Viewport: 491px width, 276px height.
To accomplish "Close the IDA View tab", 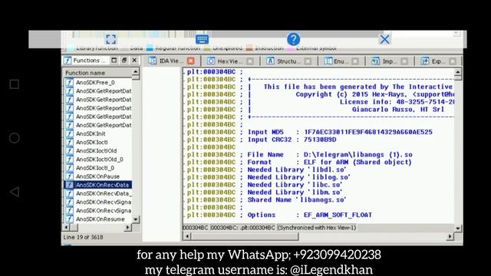I will point(191,61).
